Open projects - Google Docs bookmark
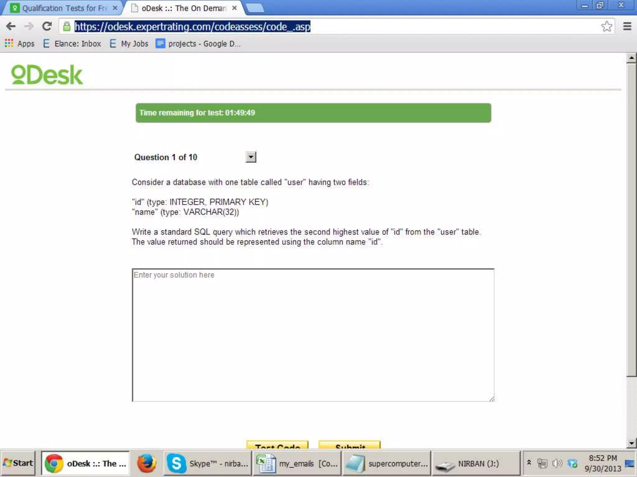637x477 pixels. pyautogui.click(x=198, y=44)
